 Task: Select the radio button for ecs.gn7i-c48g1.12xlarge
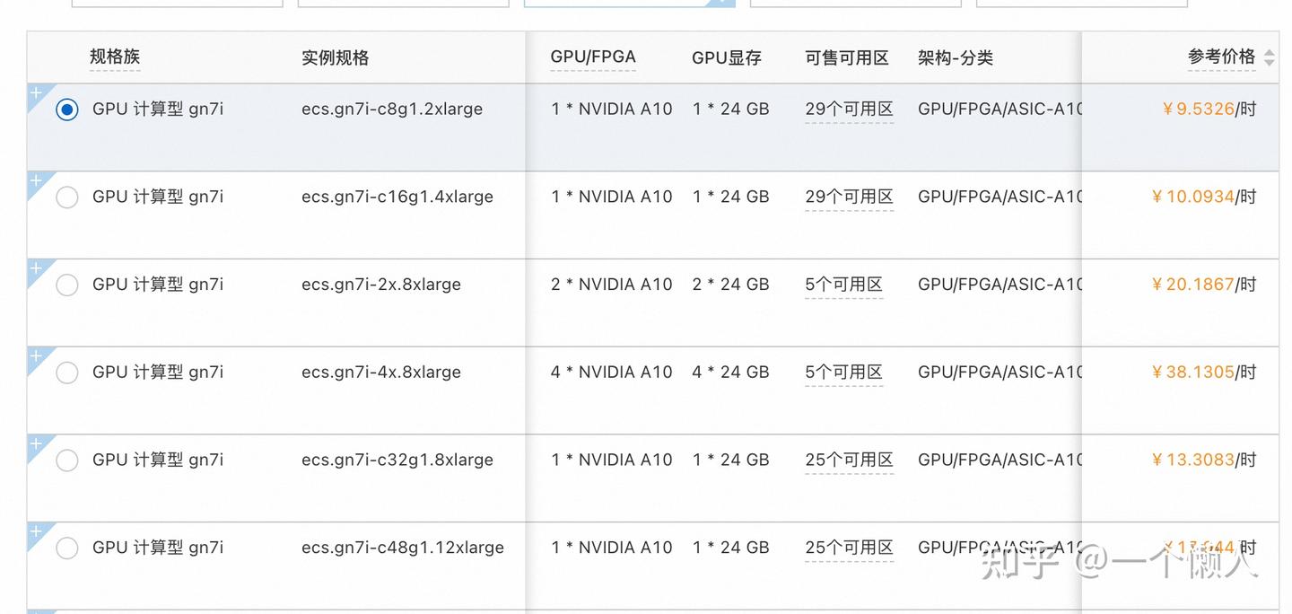pos(67,548)
